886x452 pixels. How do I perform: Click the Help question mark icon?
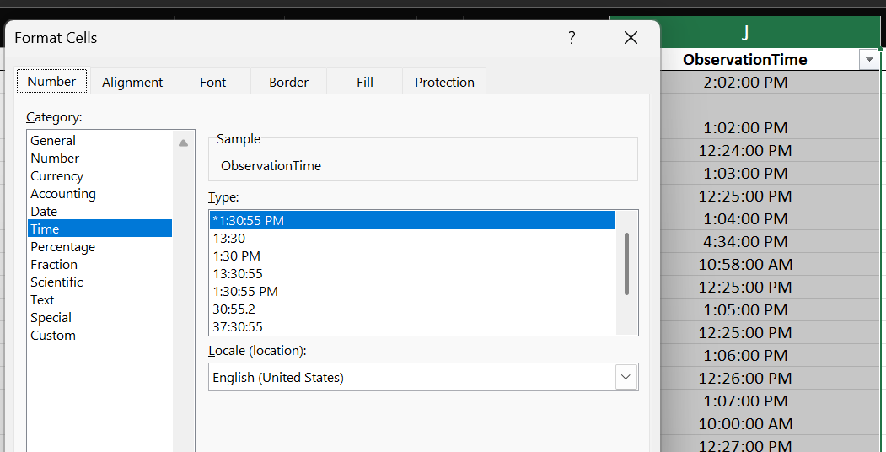[x=572, y=38]
